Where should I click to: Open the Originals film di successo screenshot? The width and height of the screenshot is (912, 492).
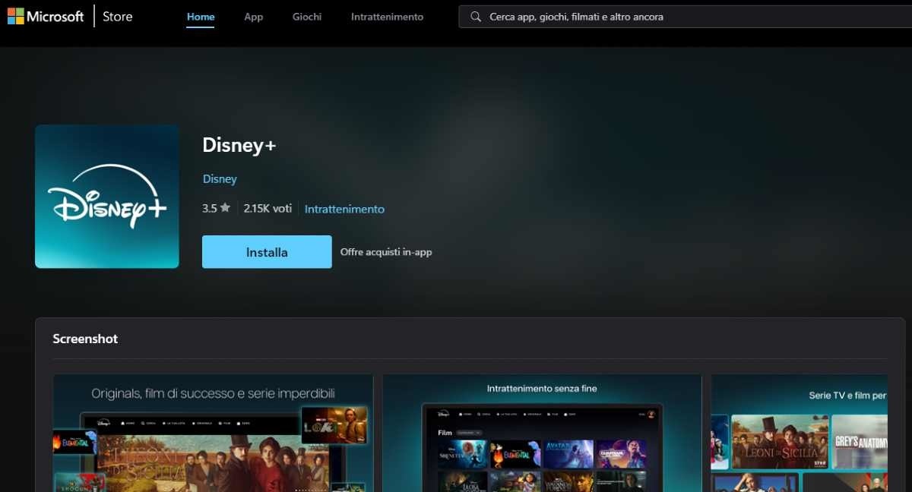213,433
